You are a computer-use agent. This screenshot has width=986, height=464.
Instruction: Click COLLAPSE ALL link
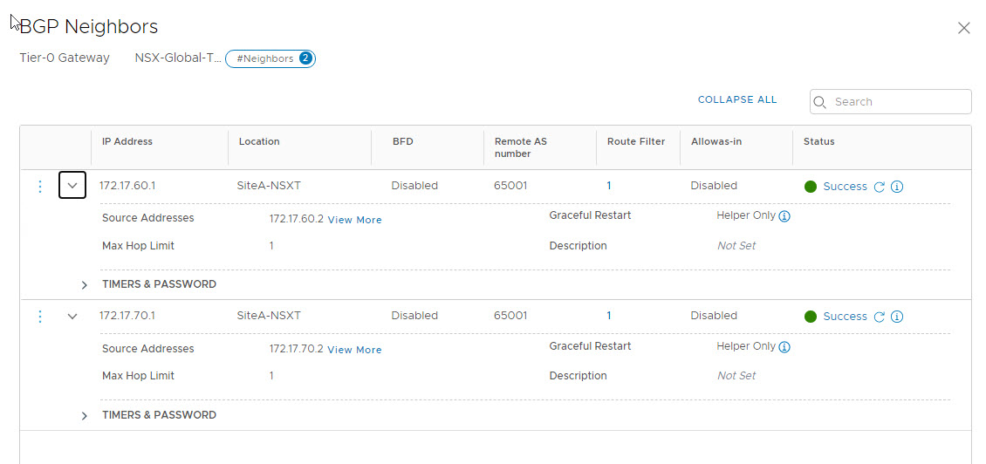[x=736, y=100]
